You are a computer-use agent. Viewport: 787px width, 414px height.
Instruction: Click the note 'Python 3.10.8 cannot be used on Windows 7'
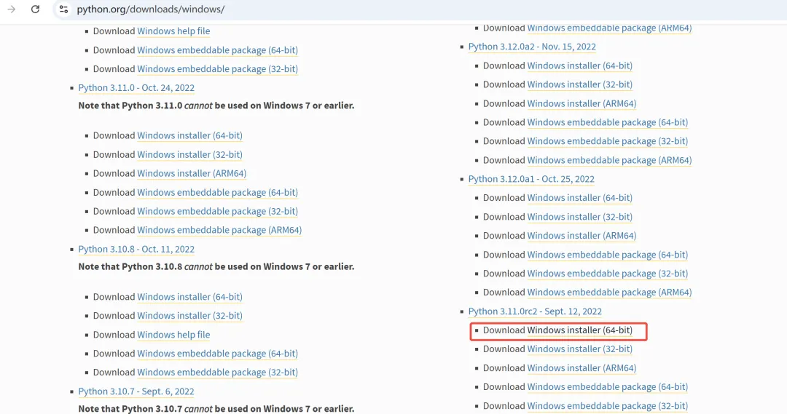(x=216, y=266)
